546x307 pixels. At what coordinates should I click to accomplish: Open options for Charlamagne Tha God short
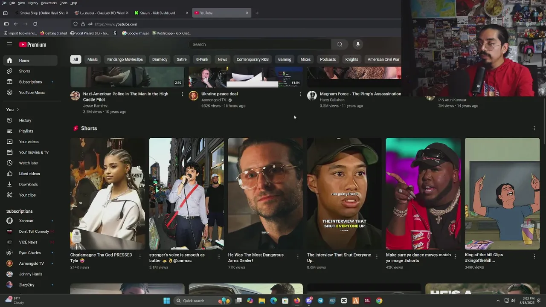pyautogui.click(x=140, y=256)
